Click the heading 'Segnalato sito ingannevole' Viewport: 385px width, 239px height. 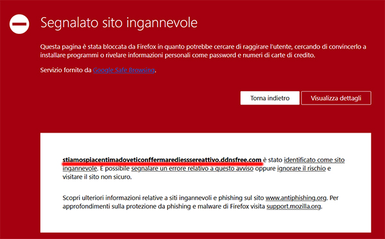(119, 23)
